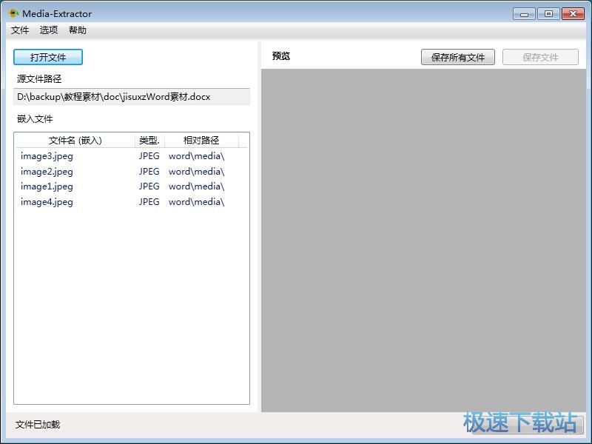Screen dimensions: 592x444
Task: Click the JPEG type label of image4.jpeg
Action: [x=149, y=201]
